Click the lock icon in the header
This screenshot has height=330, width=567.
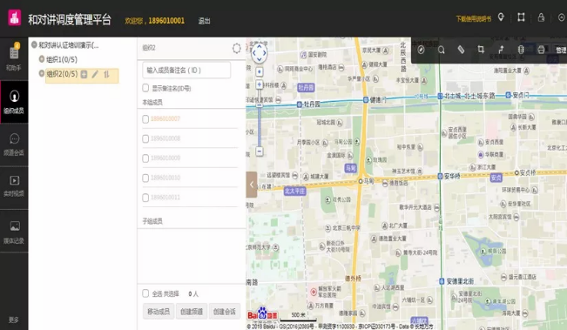coord(541,17)
